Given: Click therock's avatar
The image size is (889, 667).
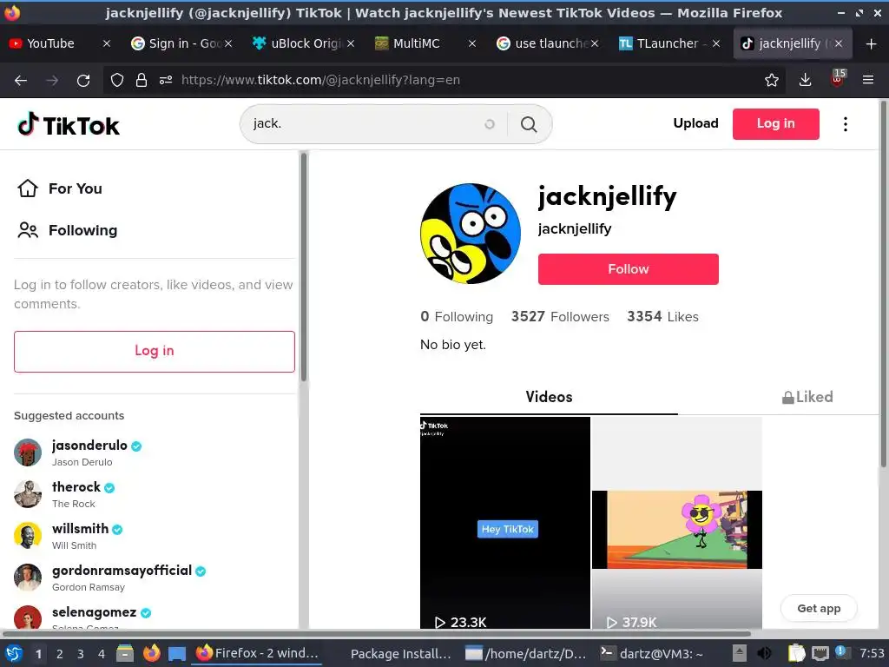Looking at the screenshot, I should 27,493.
